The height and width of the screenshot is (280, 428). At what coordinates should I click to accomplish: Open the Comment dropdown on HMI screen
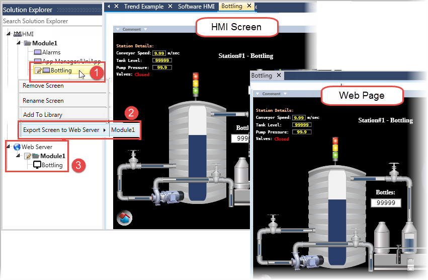click(x=145, y=29)
